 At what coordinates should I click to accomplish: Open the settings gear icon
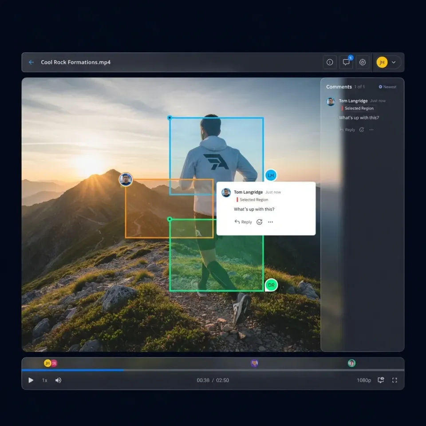363,62
